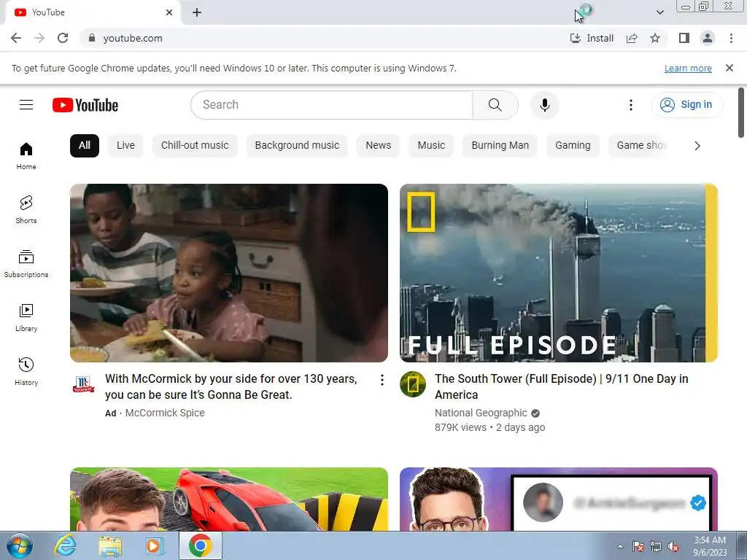Select the Live filter chip
The image size is (747, 560).
[x=125, y=145]
